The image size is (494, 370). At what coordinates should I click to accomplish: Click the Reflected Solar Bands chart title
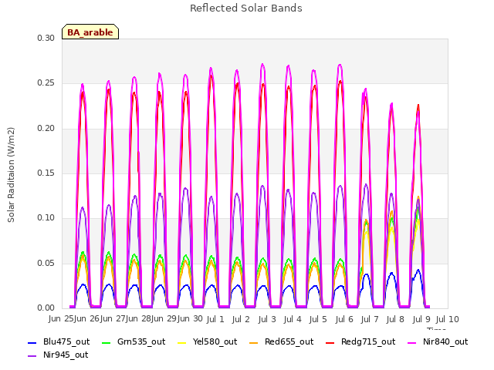(246, 8)
